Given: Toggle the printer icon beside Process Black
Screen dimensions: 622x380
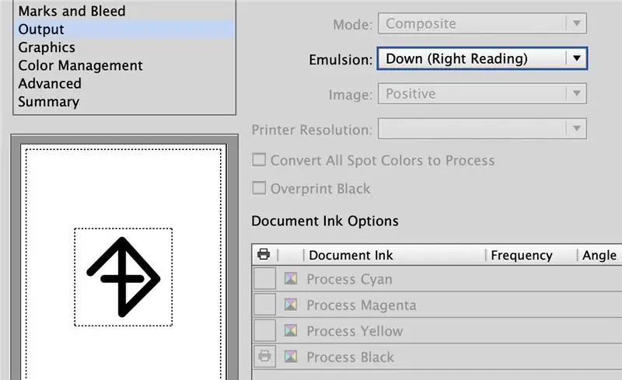Looking at the screenshot, I should tap(264, 357).
